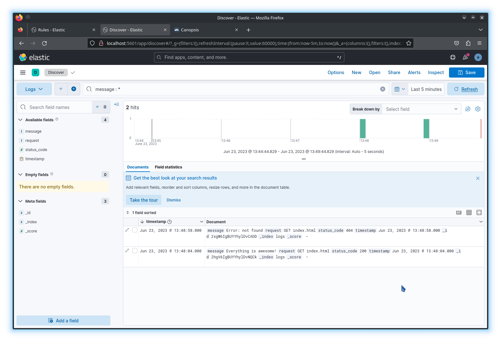This screenshot has height=342, width=501.
Task: Reload the current browser page
Action: point(44,43)
